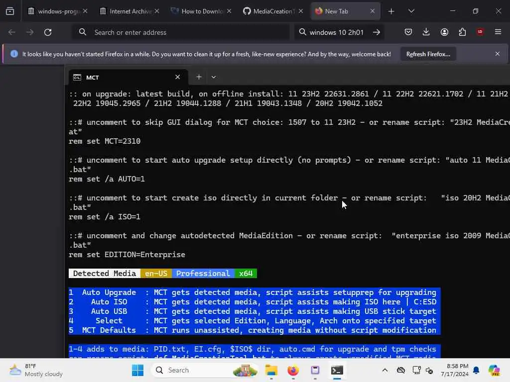
Task: Switch to the windows-progr tab
Action: click(58, 11)
